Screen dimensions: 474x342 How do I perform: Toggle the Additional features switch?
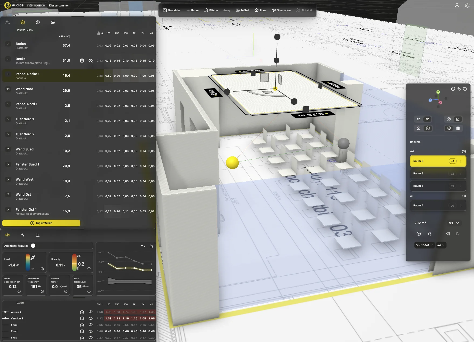click(x=33, y=246)
